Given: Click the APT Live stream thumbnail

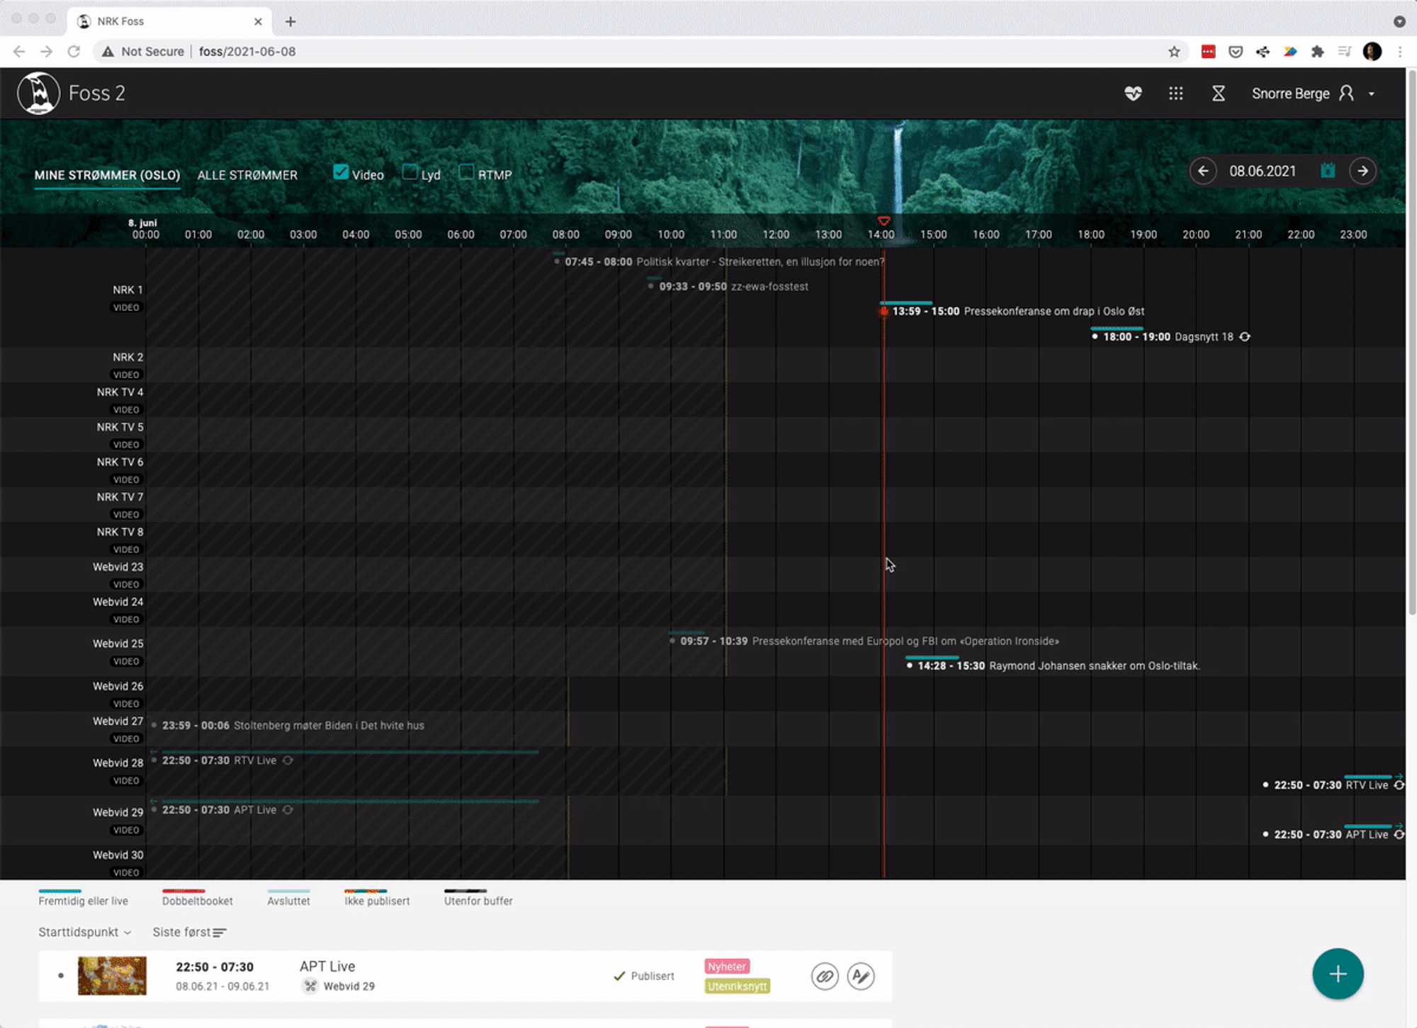Looking at the screenshot, I should 112,976.
